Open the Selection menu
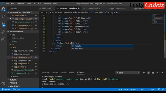Screen dimensions: 166x93 click(20, 3)
